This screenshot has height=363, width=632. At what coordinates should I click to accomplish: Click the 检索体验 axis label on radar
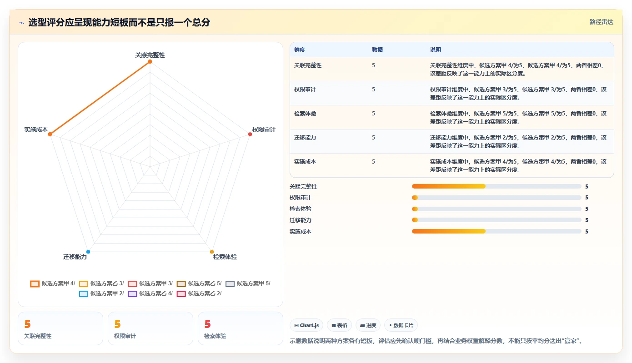point(225,257)
